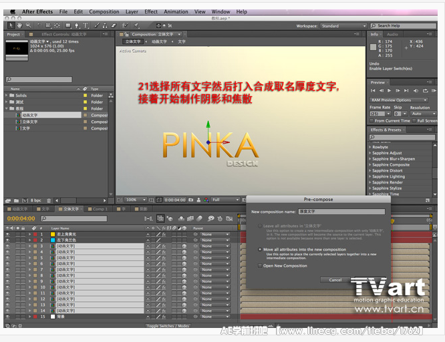Screen dimensions: 445x342
Task: Click the Effects & Presets search field
Action: [x=402, y=137]
